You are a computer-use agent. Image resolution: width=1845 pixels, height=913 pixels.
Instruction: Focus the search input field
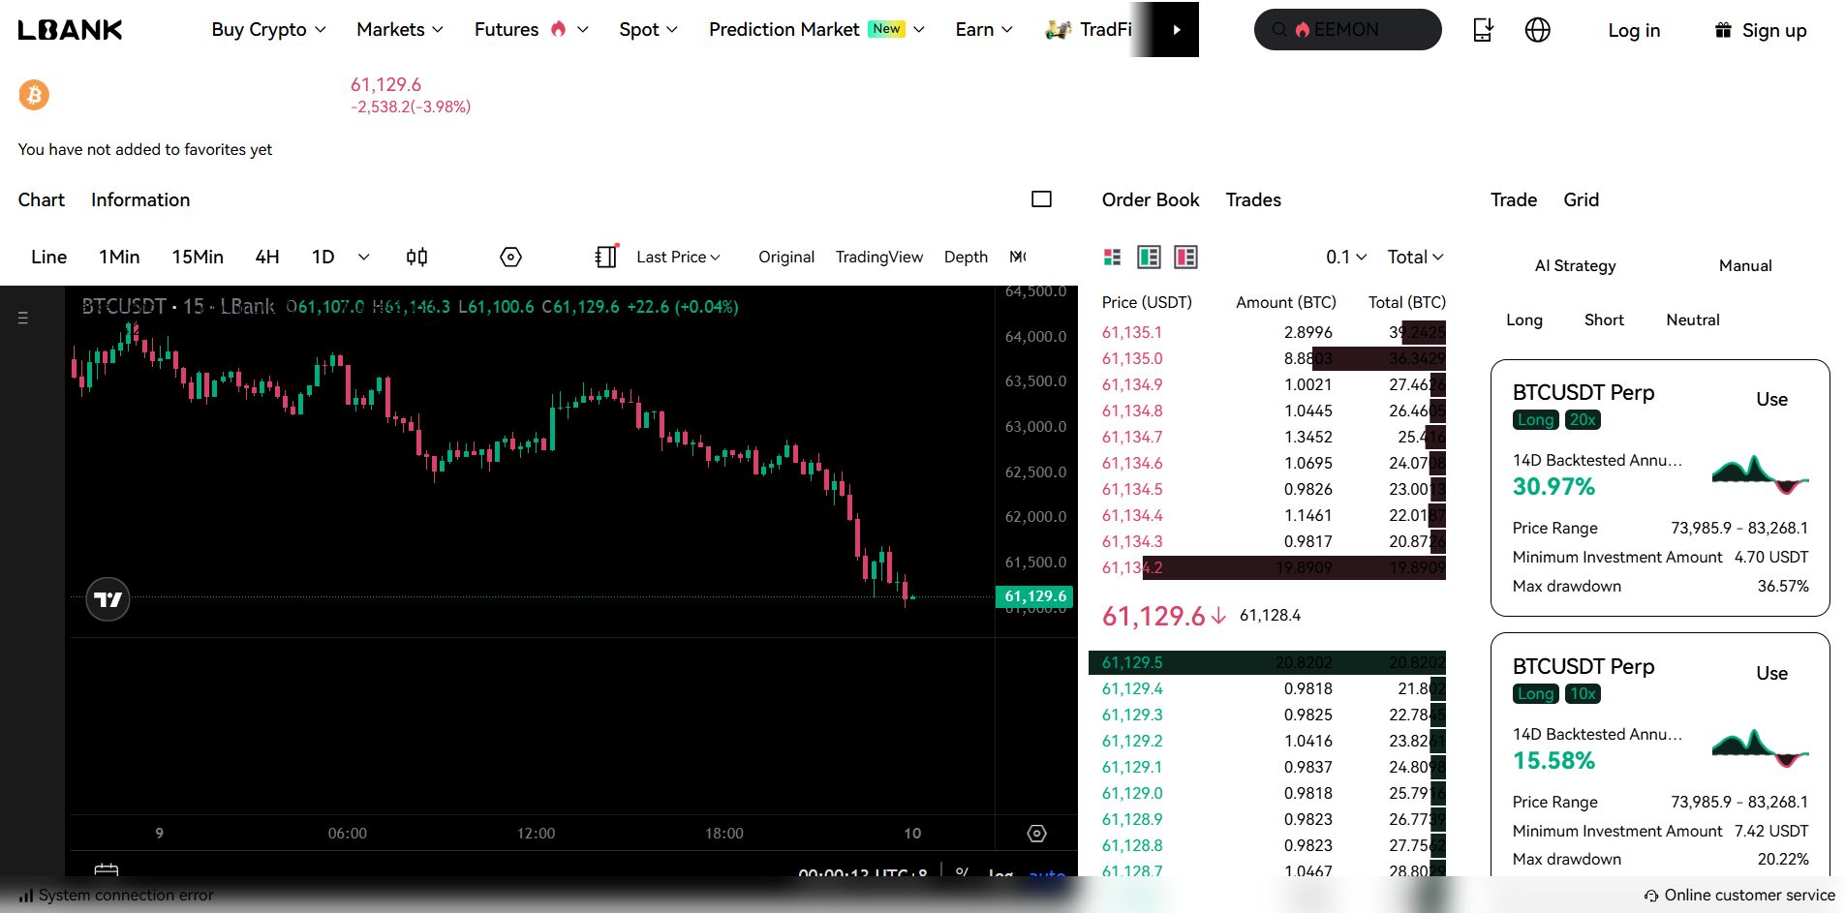(x=1347, y=30)
